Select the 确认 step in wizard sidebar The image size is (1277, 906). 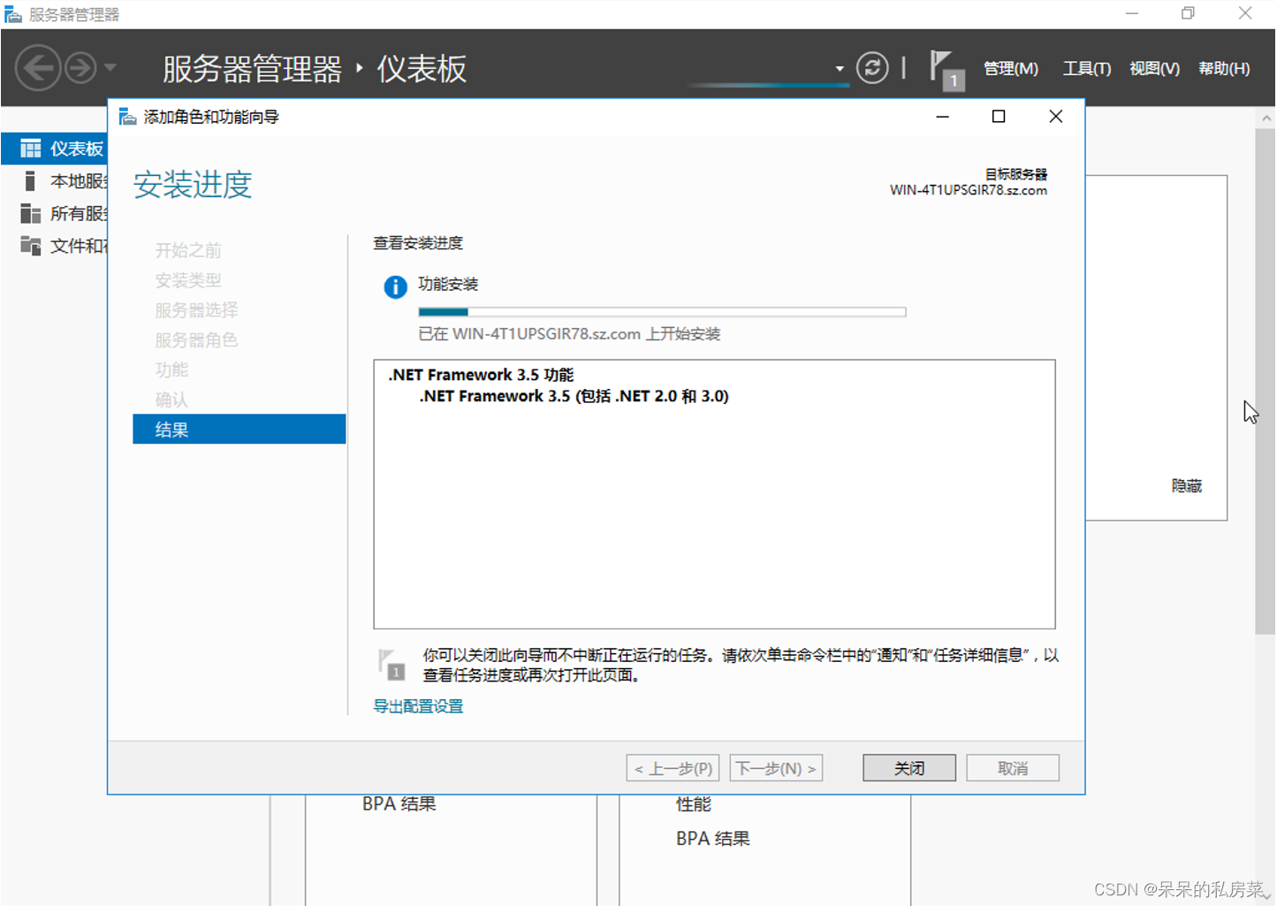[x=171, y=400]
